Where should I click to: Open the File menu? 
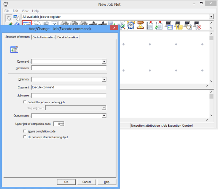click(x=7, y=11)
